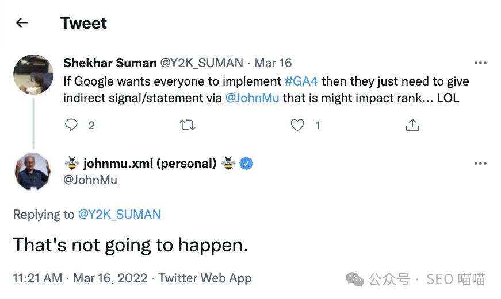This screenshot has height=299, width=501.
Task: Reply to Shekhar Suman's tweet
Action: tap(71, 125)
